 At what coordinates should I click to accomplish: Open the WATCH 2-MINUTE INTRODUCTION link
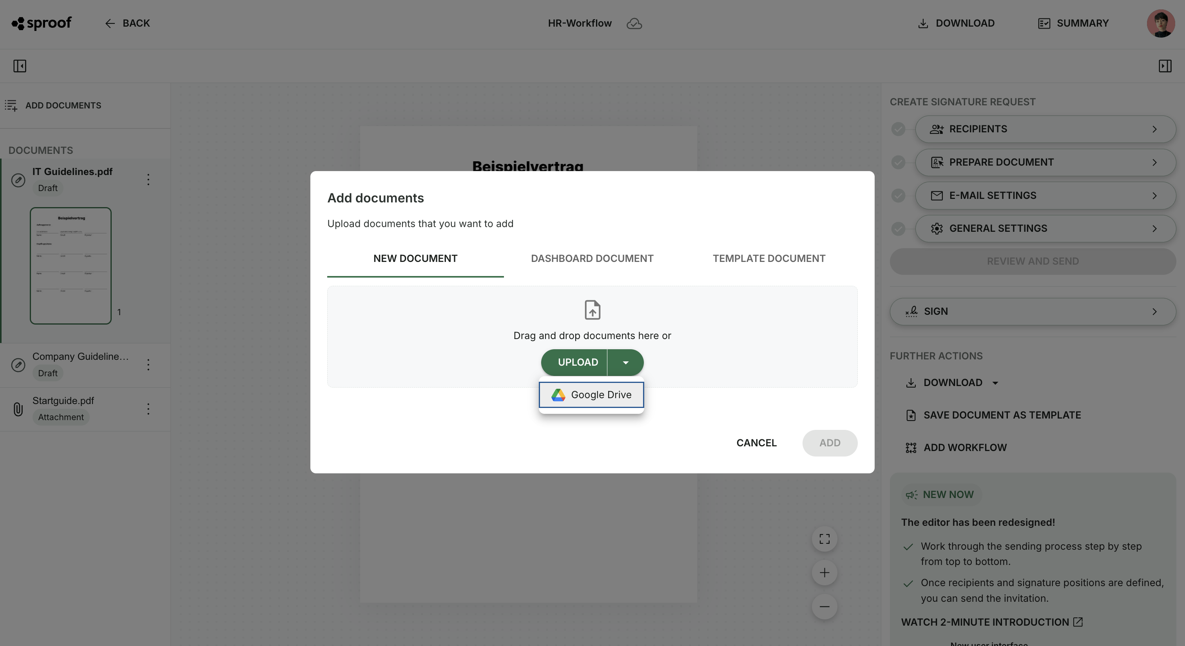pos(992,622)
